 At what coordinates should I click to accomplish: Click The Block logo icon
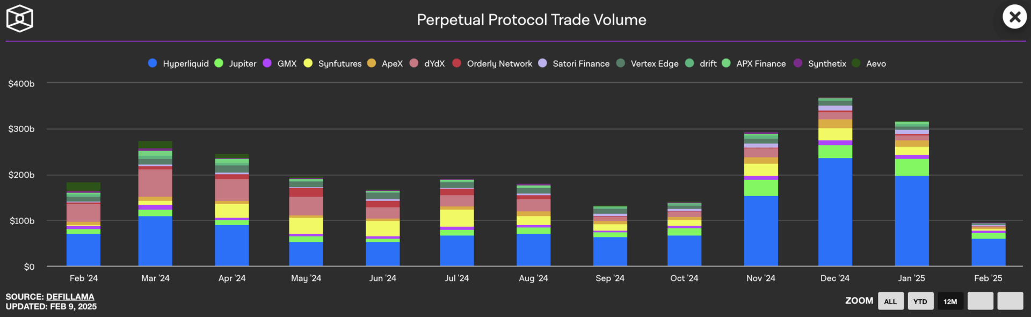pos(19,19)
